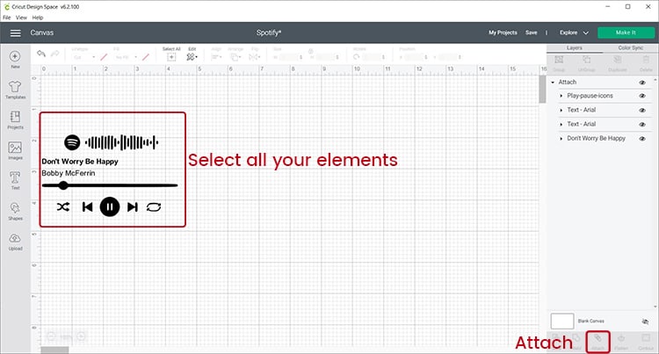Open the Projects panel
Screen dimensions: 659x354
(x=15, y=119)
